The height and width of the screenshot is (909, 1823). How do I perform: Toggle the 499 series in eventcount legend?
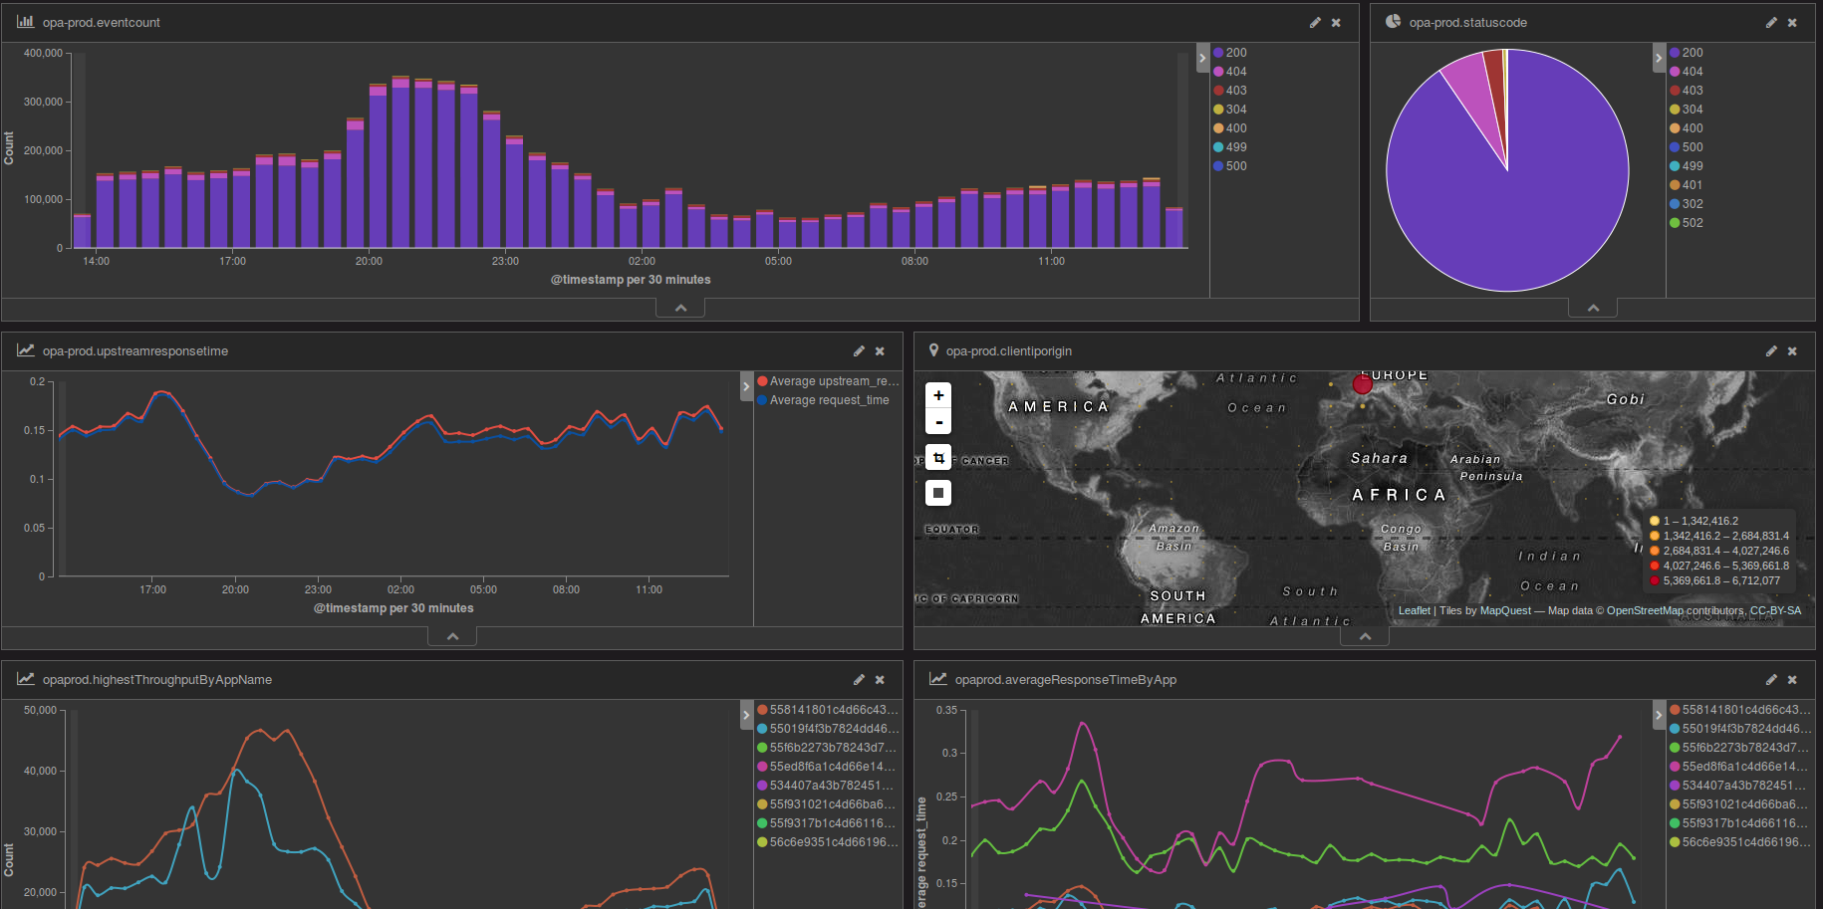1230,147
